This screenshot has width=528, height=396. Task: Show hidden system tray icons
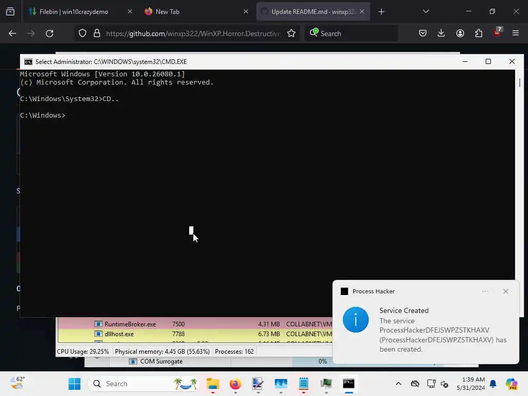399,384
